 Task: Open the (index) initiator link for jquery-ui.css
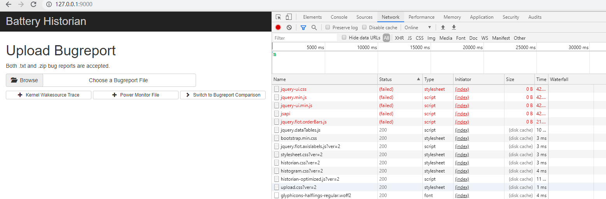[462, 89]
